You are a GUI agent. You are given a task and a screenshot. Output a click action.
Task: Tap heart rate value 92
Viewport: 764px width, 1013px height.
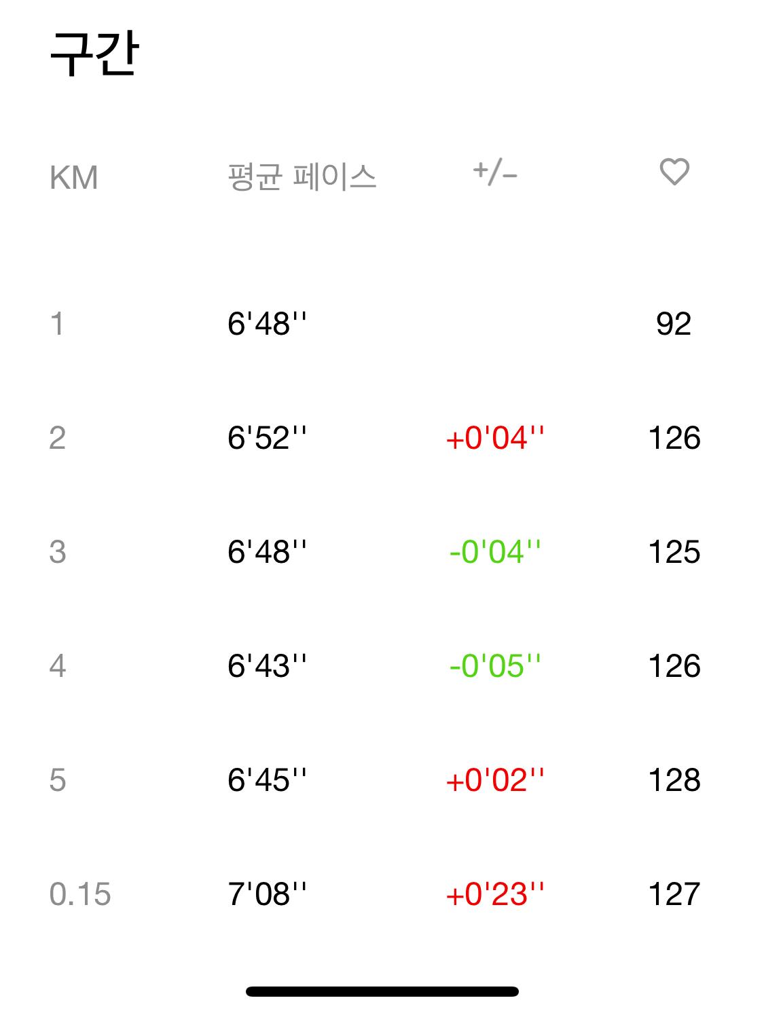coord(674,324)
